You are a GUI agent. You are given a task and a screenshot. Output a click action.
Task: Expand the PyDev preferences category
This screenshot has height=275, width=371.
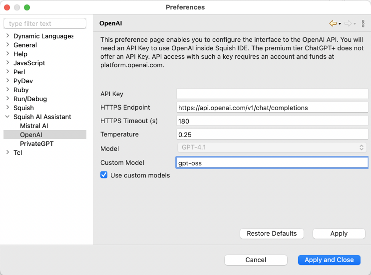tap(7, 81)
